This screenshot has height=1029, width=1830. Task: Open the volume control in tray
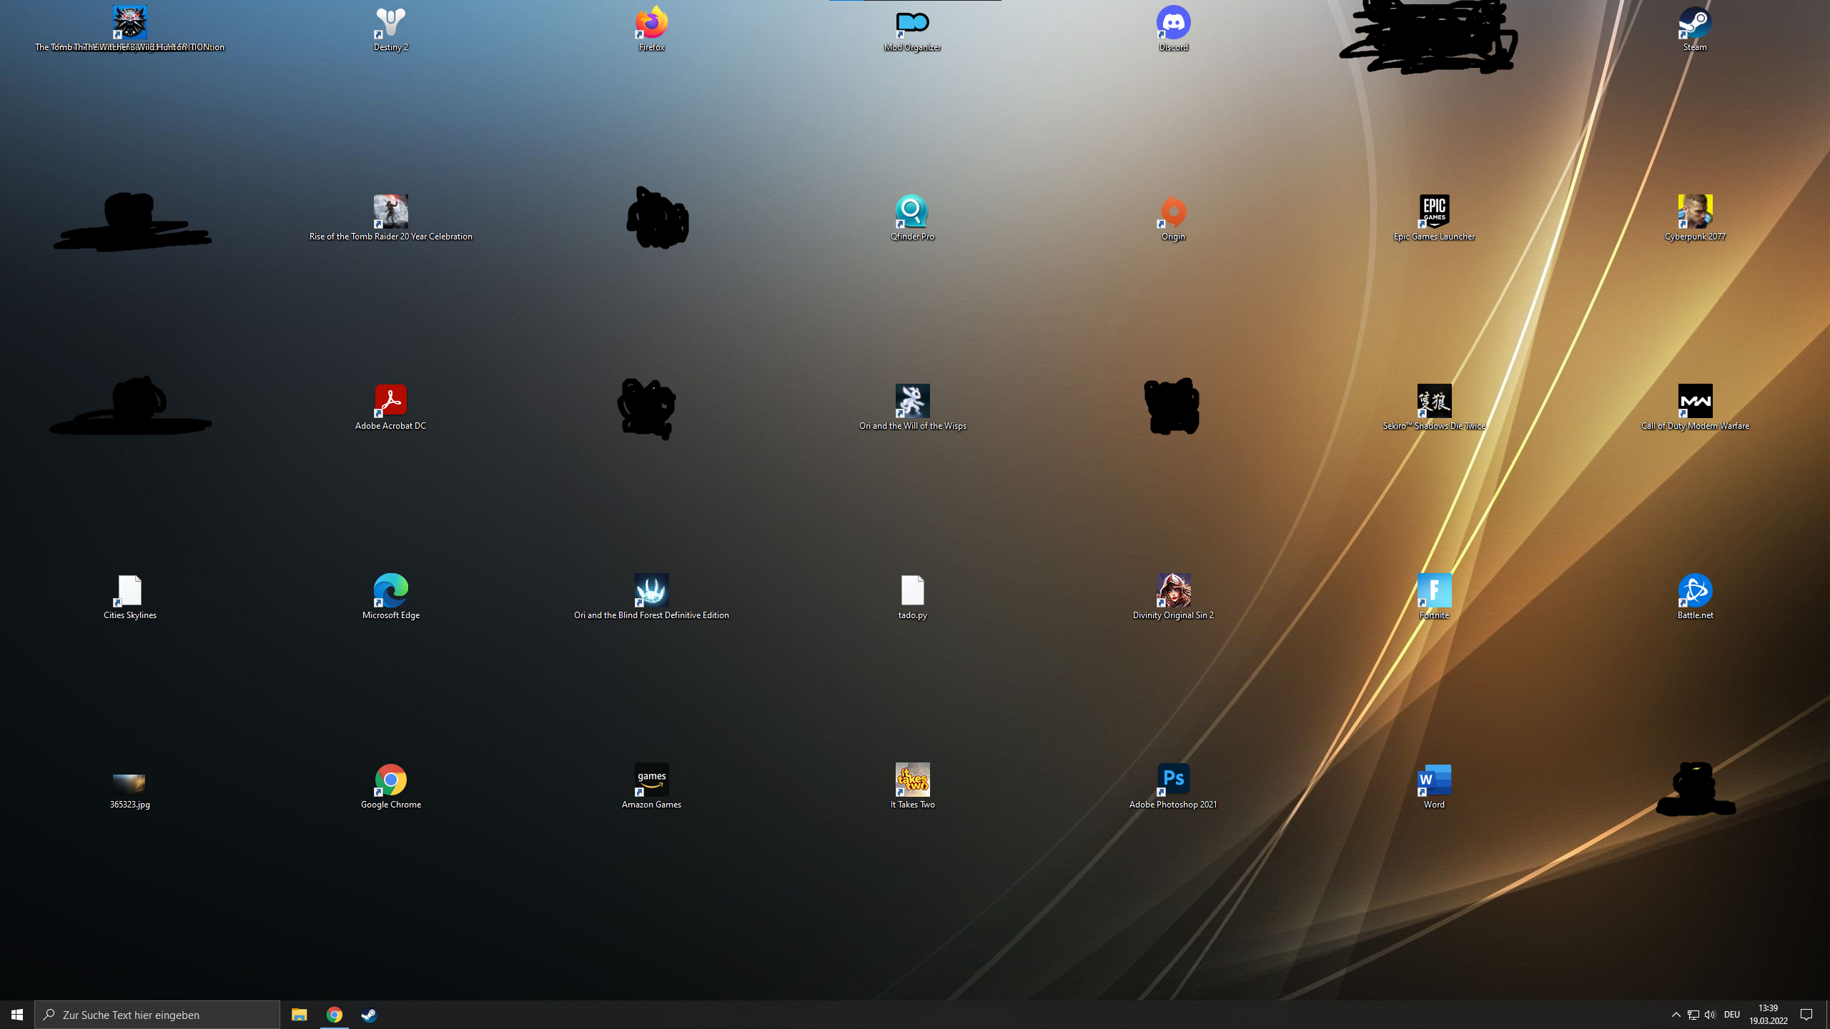click(x=1710, y=1015)
